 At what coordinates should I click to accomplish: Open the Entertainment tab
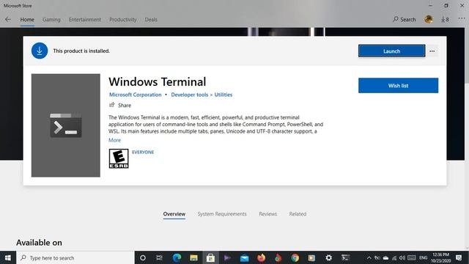point(85,20)
